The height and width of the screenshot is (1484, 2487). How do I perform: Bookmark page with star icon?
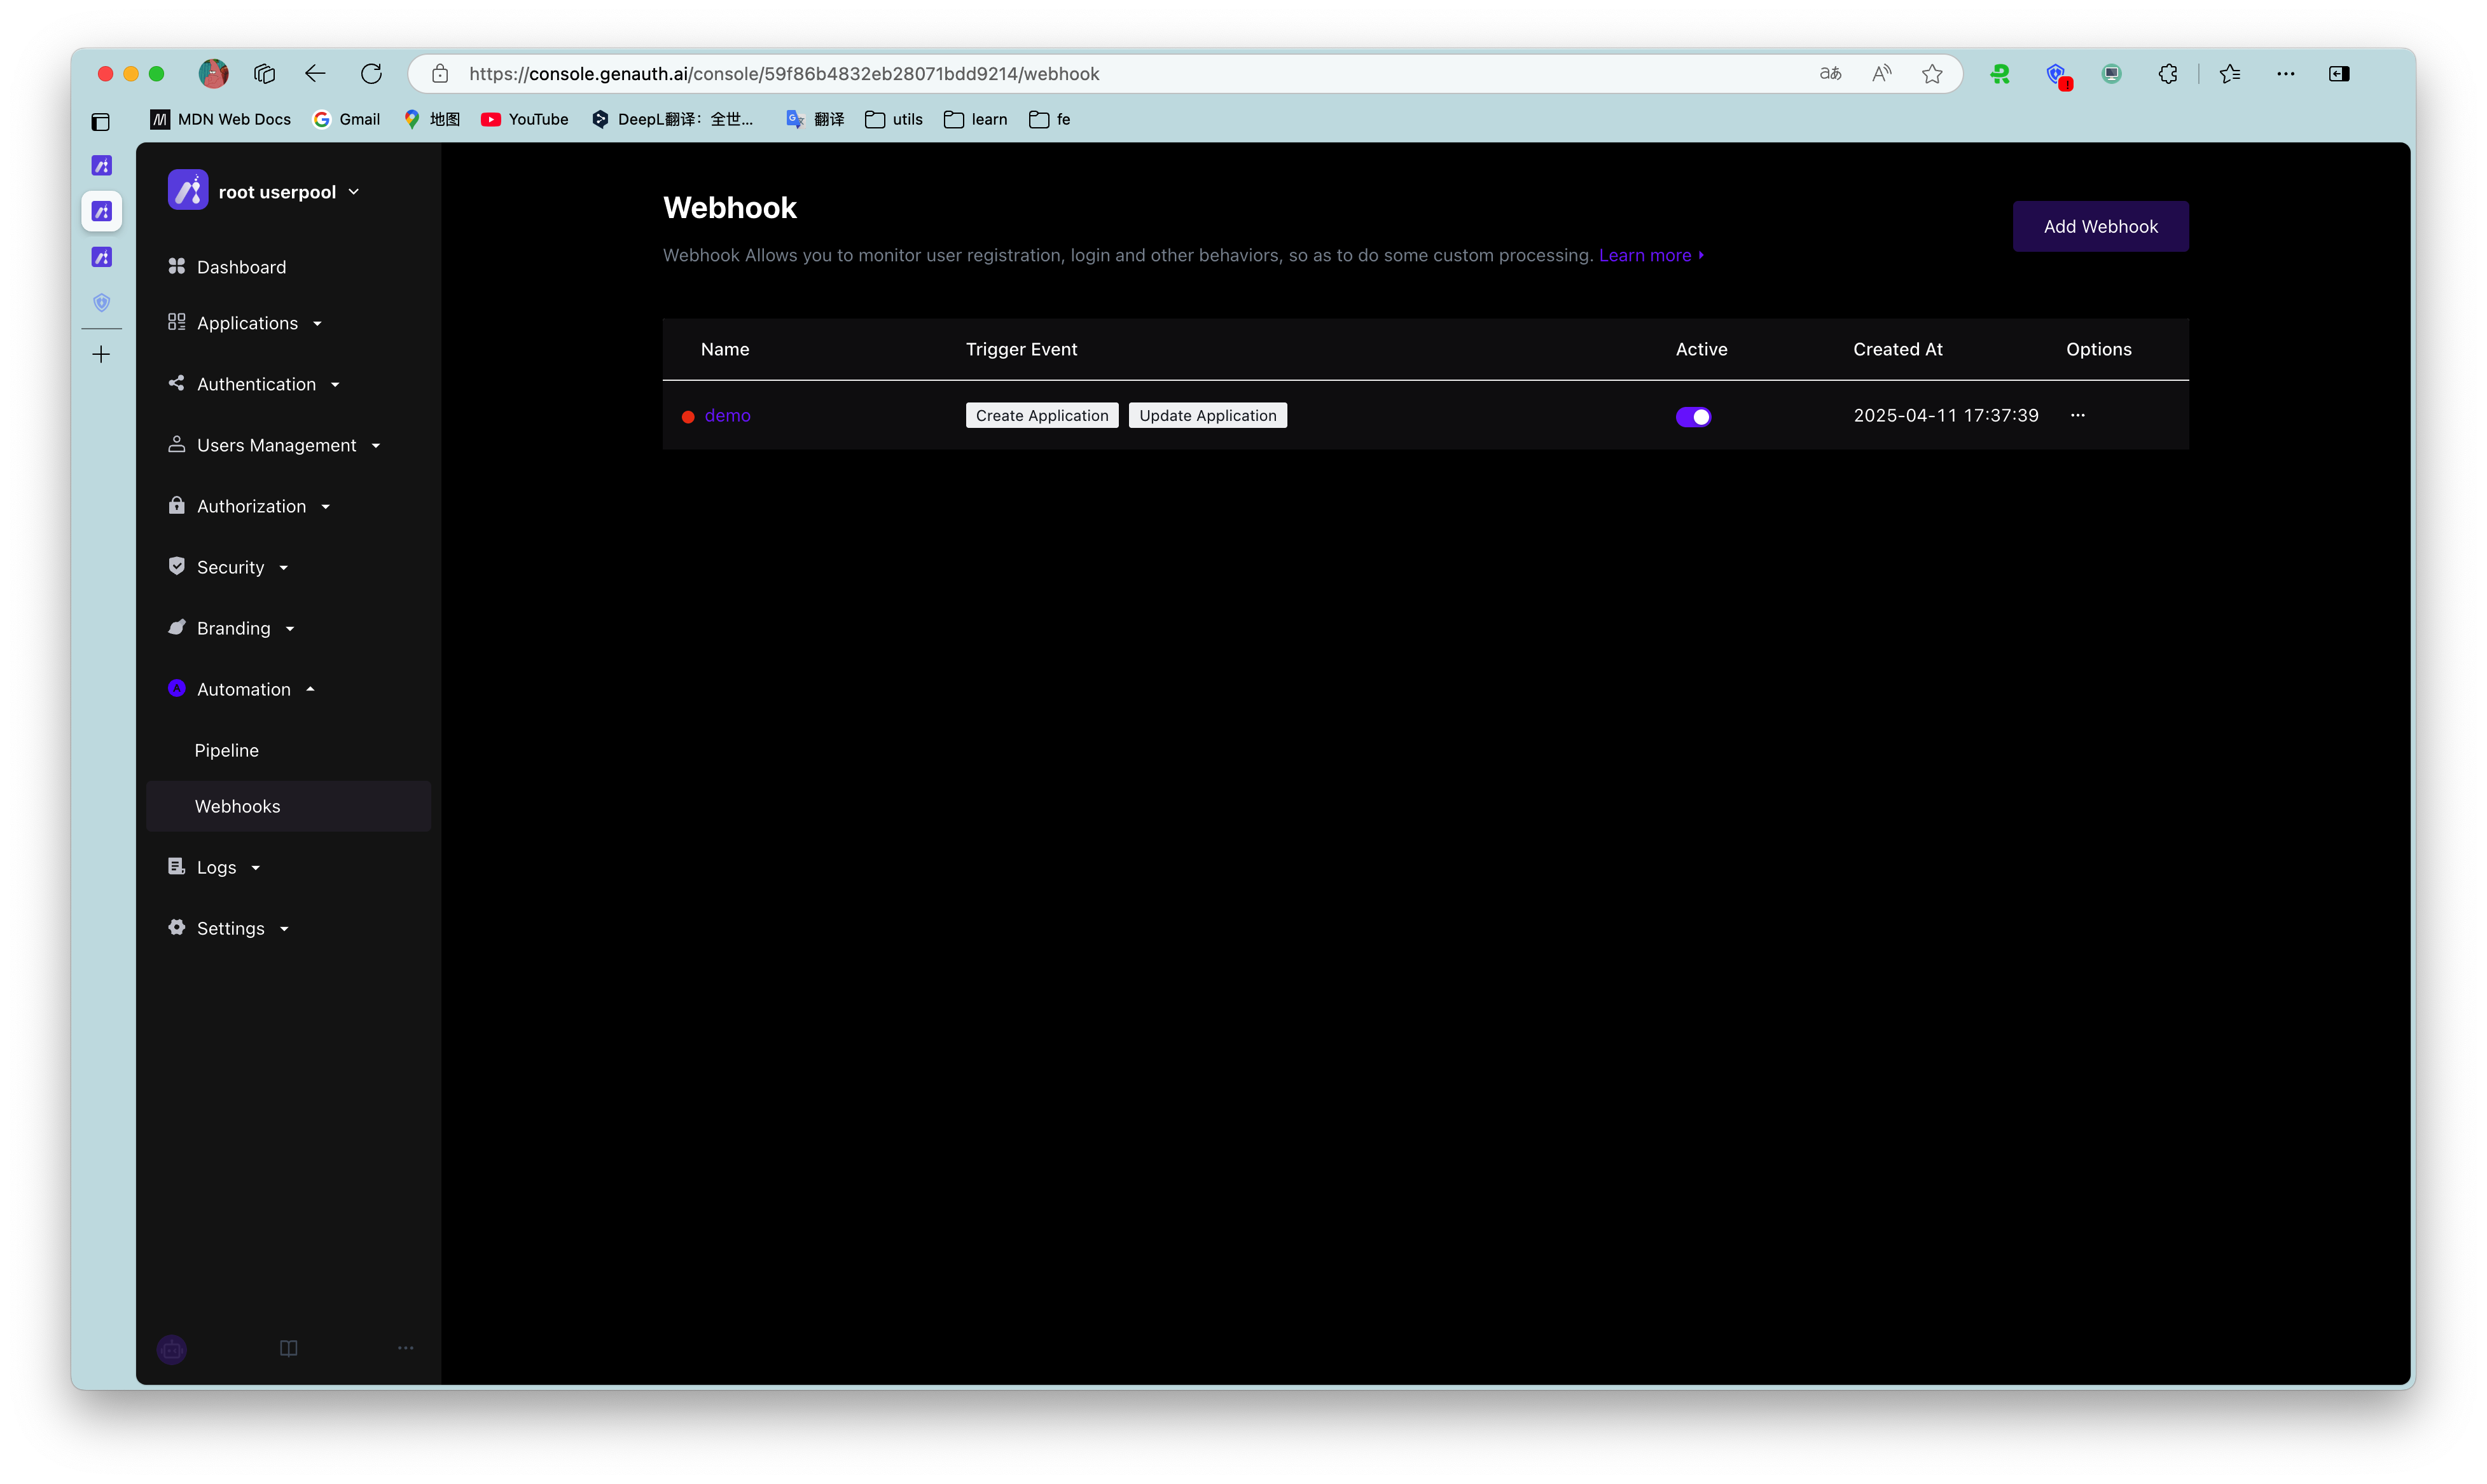(x=1931, y=74)
